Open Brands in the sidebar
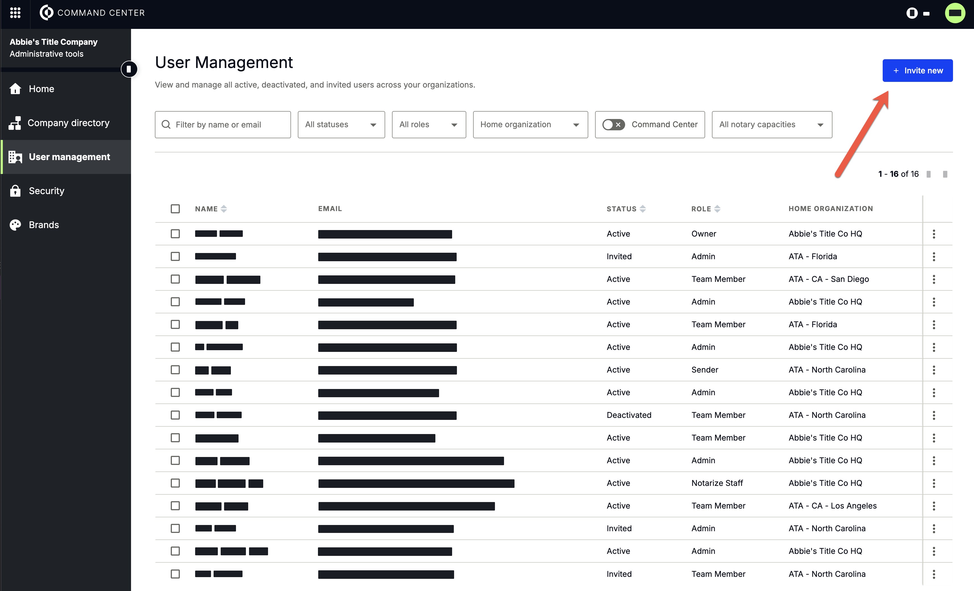Viewport: 974px width, 591px height. click(66, 225)
